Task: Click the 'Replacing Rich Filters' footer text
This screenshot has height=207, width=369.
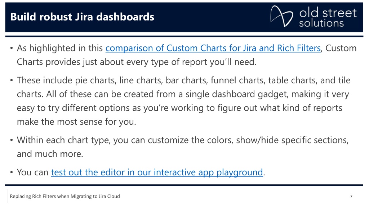Action: pos(65,196)
